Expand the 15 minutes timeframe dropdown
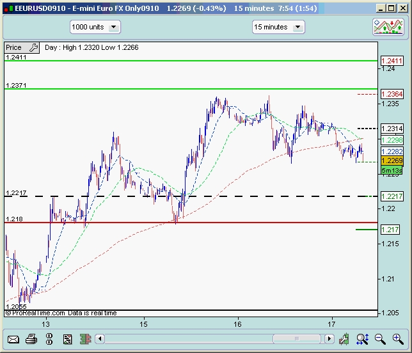412x353 pixels. (278, 27)
